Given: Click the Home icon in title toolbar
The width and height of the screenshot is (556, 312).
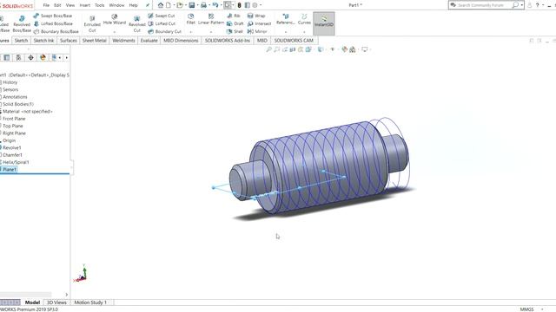Looking at the screenshot, I should pos(161,5).
